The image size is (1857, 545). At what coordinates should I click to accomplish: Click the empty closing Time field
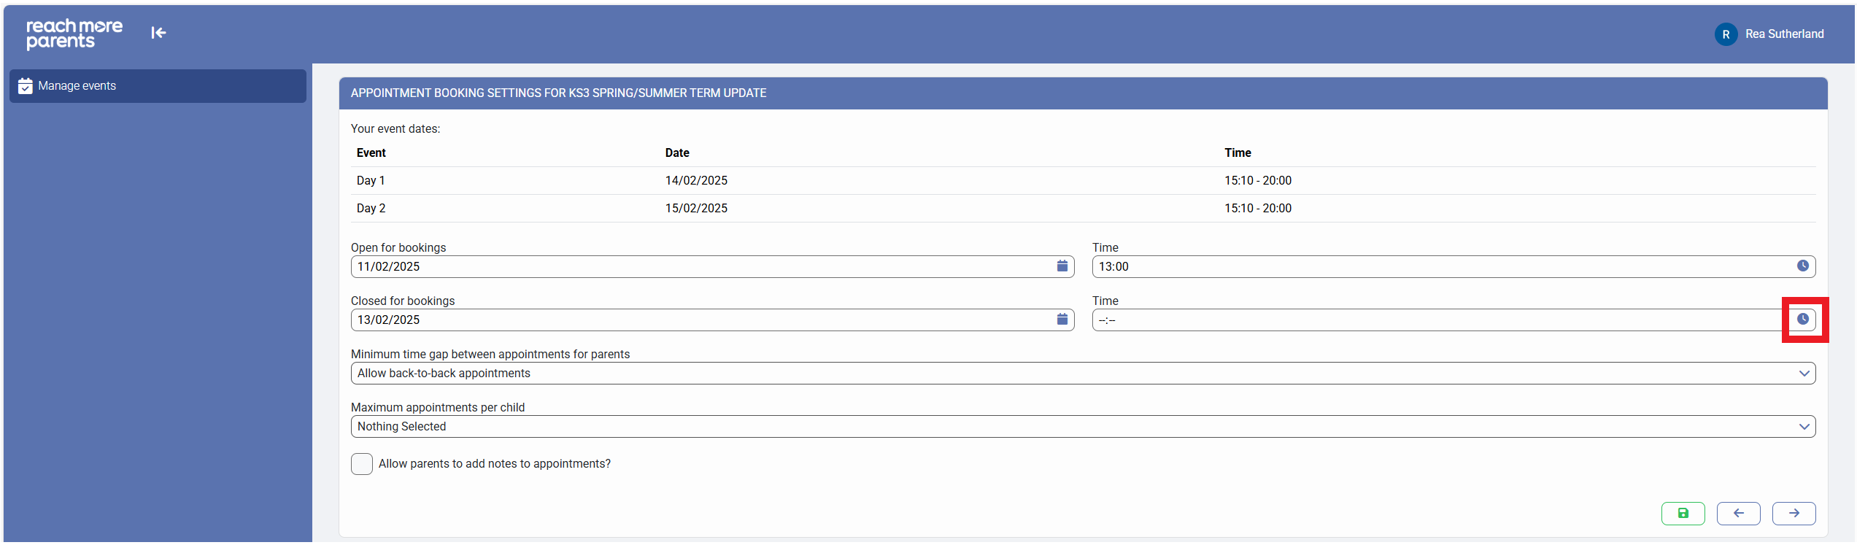coord(1437,320)
